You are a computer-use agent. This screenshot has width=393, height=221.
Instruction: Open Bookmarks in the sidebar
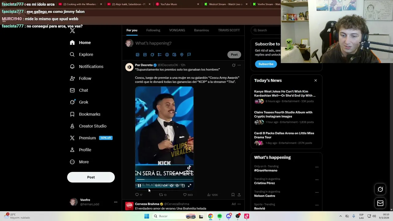pyautogui.click(x=85, y=114)
